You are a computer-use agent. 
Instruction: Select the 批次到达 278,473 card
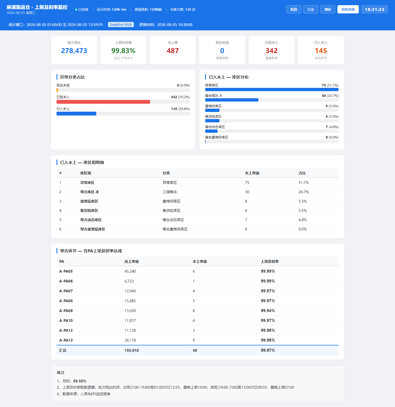[x=74, y=50]
